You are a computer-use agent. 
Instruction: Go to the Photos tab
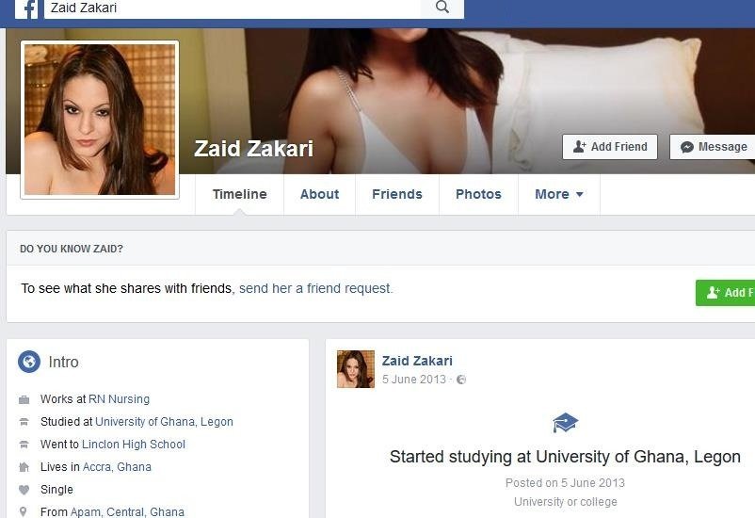point(478,194)
